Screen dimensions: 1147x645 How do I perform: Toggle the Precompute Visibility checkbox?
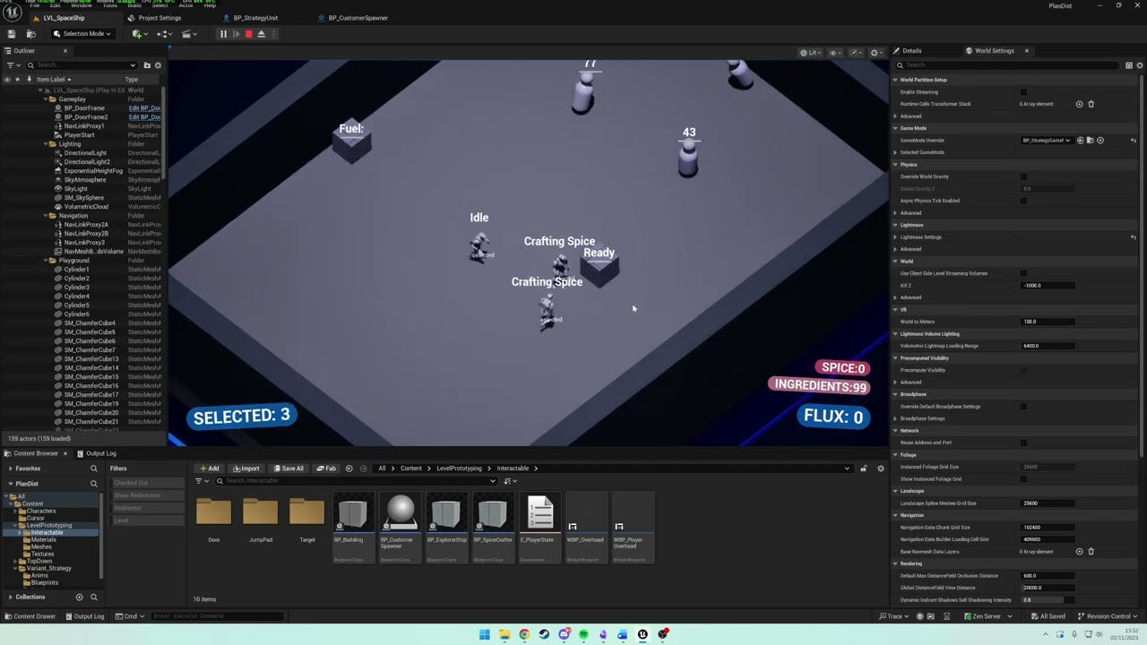tap(1023, 370)
